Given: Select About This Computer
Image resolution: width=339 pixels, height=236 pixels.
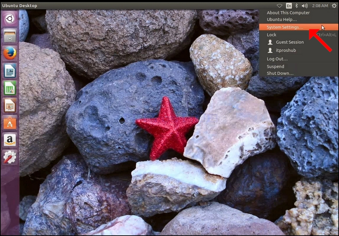Looking at the screenshot, I should click(x=299, y=13).
